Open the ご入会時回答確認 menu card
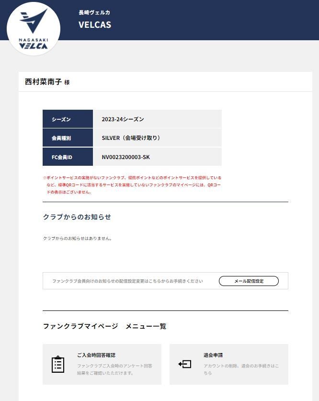Viewport: 319px width, 401px height. (102, 364)
